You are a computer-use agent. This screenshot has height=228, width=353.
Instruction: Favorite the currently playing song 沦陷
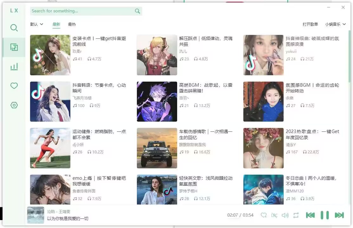pyautogui.click(x=264, y=215)
